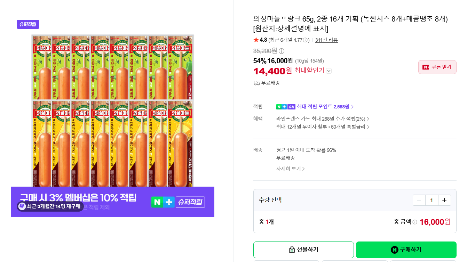
Task: Click the green 구매하기 button
Action: [406, 250]
